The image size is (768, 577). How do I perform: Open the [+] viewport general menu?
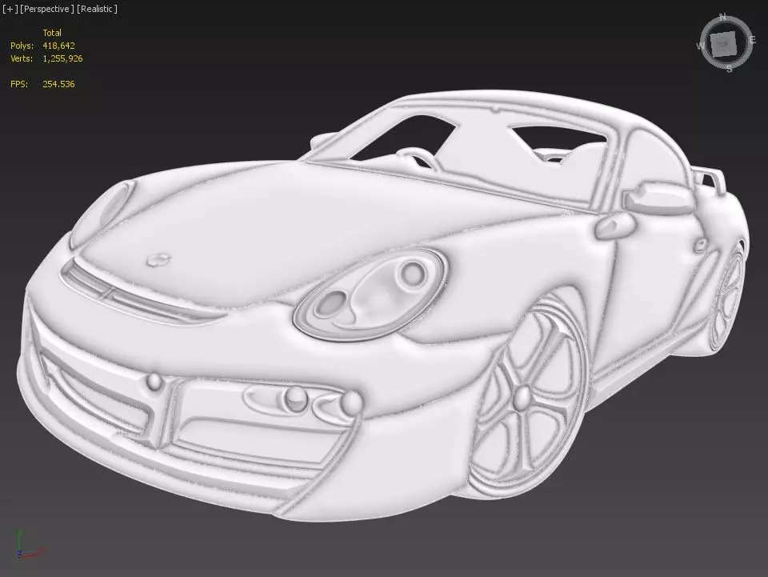click(x=10, y=9)
